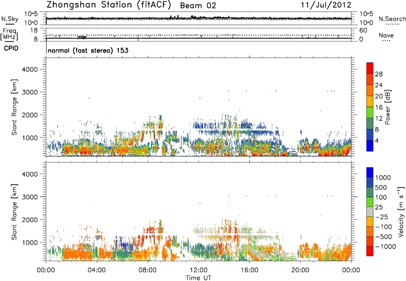Select the "-1000" label on the velocity colorbar
Image resolution: width=406 pixels, height=281 pixels.
[x=385, y=247]
